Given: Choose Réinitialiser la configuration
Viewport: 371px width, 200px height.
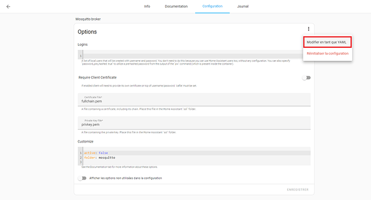Looking at the screenshot, I should (x=327, y=53).
